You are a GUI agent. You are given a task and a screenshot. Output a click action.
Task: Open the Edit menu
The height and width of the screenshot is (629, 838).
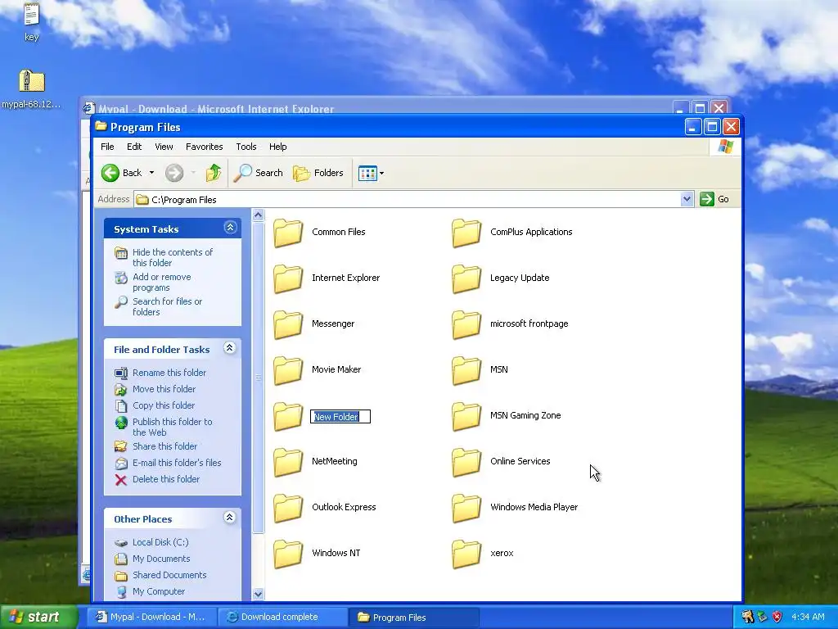[x=134, y=147]
